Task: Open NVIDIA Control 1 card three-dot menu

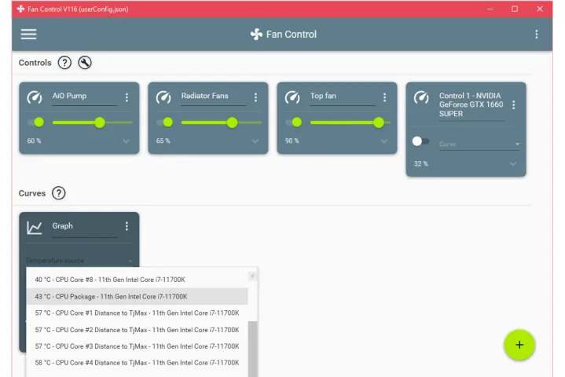Action: tap(513, 104)
